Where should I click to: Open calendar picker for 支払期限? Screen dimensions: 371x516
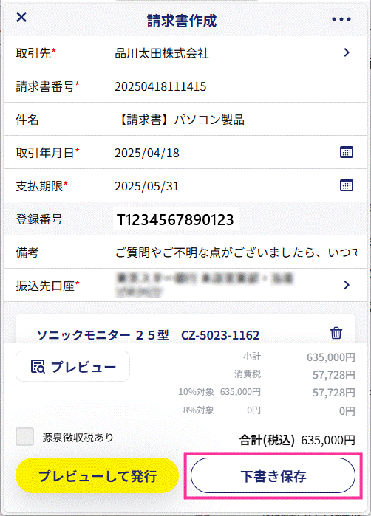[347, 185]
